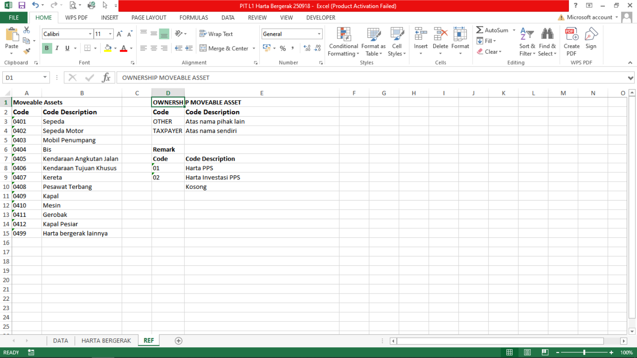Toggle Wrap Text on selected cell
Viewport: 637px width, 358px height.
216,34
